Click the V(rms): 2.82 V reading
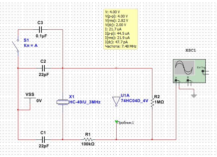Viewport: 217px width, 157px height. 117,20
